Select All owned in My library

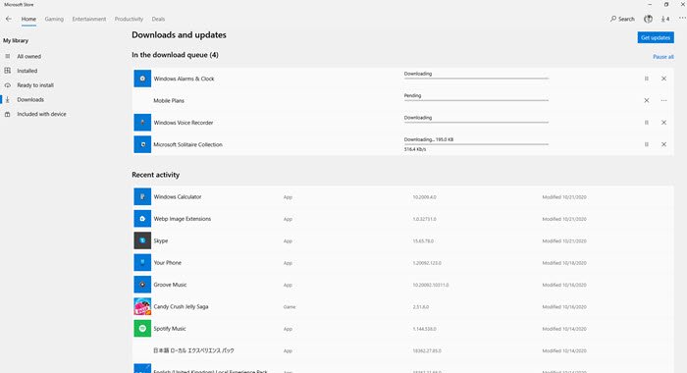tap(28, 57)
